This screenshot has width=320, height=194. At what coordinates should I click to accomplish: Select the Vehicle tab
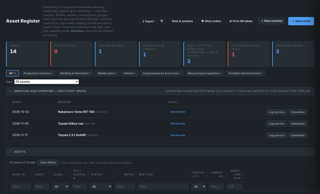point(130,73)
